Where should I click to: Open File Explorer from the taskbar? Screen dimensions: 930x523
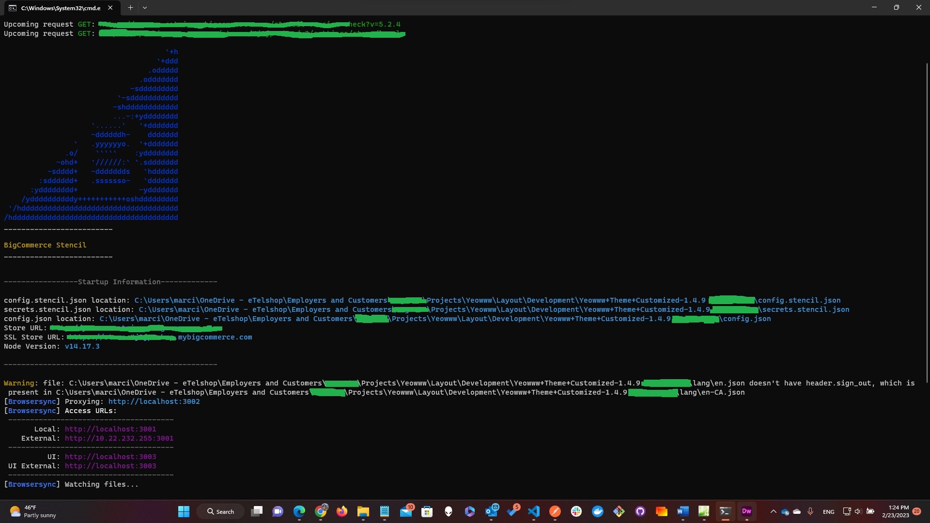363,511
